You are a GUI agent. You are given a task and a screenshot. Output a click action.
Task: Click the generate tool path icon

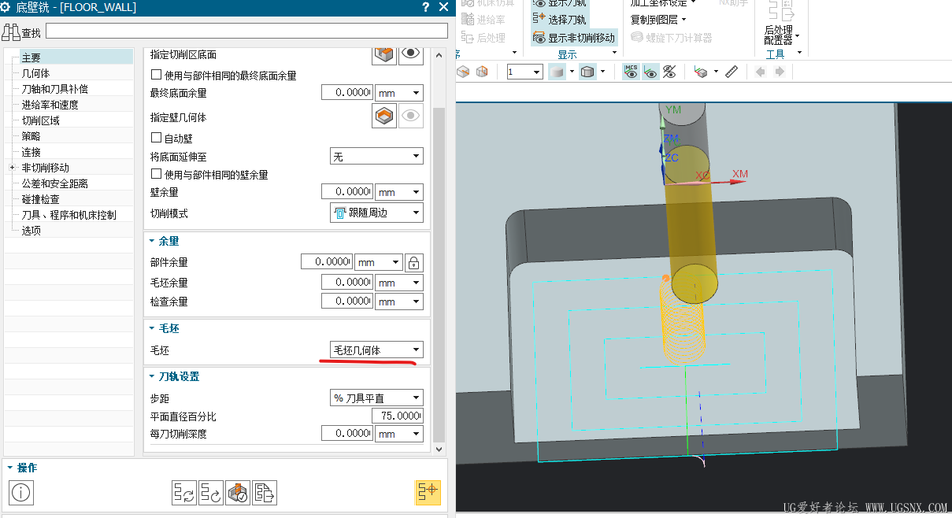[185, 493]
